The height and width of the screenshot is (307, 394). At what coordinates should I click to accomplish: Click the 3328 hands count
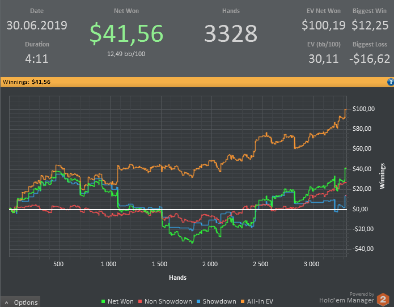pos(231,33)
